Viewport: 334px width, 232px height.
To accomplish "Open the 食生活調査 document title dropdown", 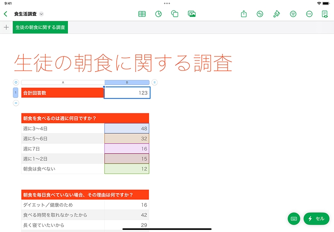I will pos(41,14).
